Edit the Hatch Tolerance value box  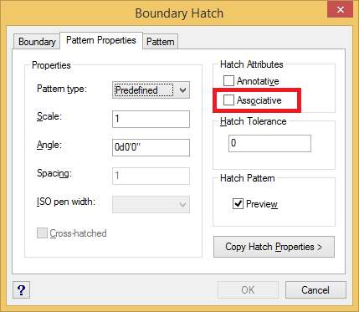point(269,143)
